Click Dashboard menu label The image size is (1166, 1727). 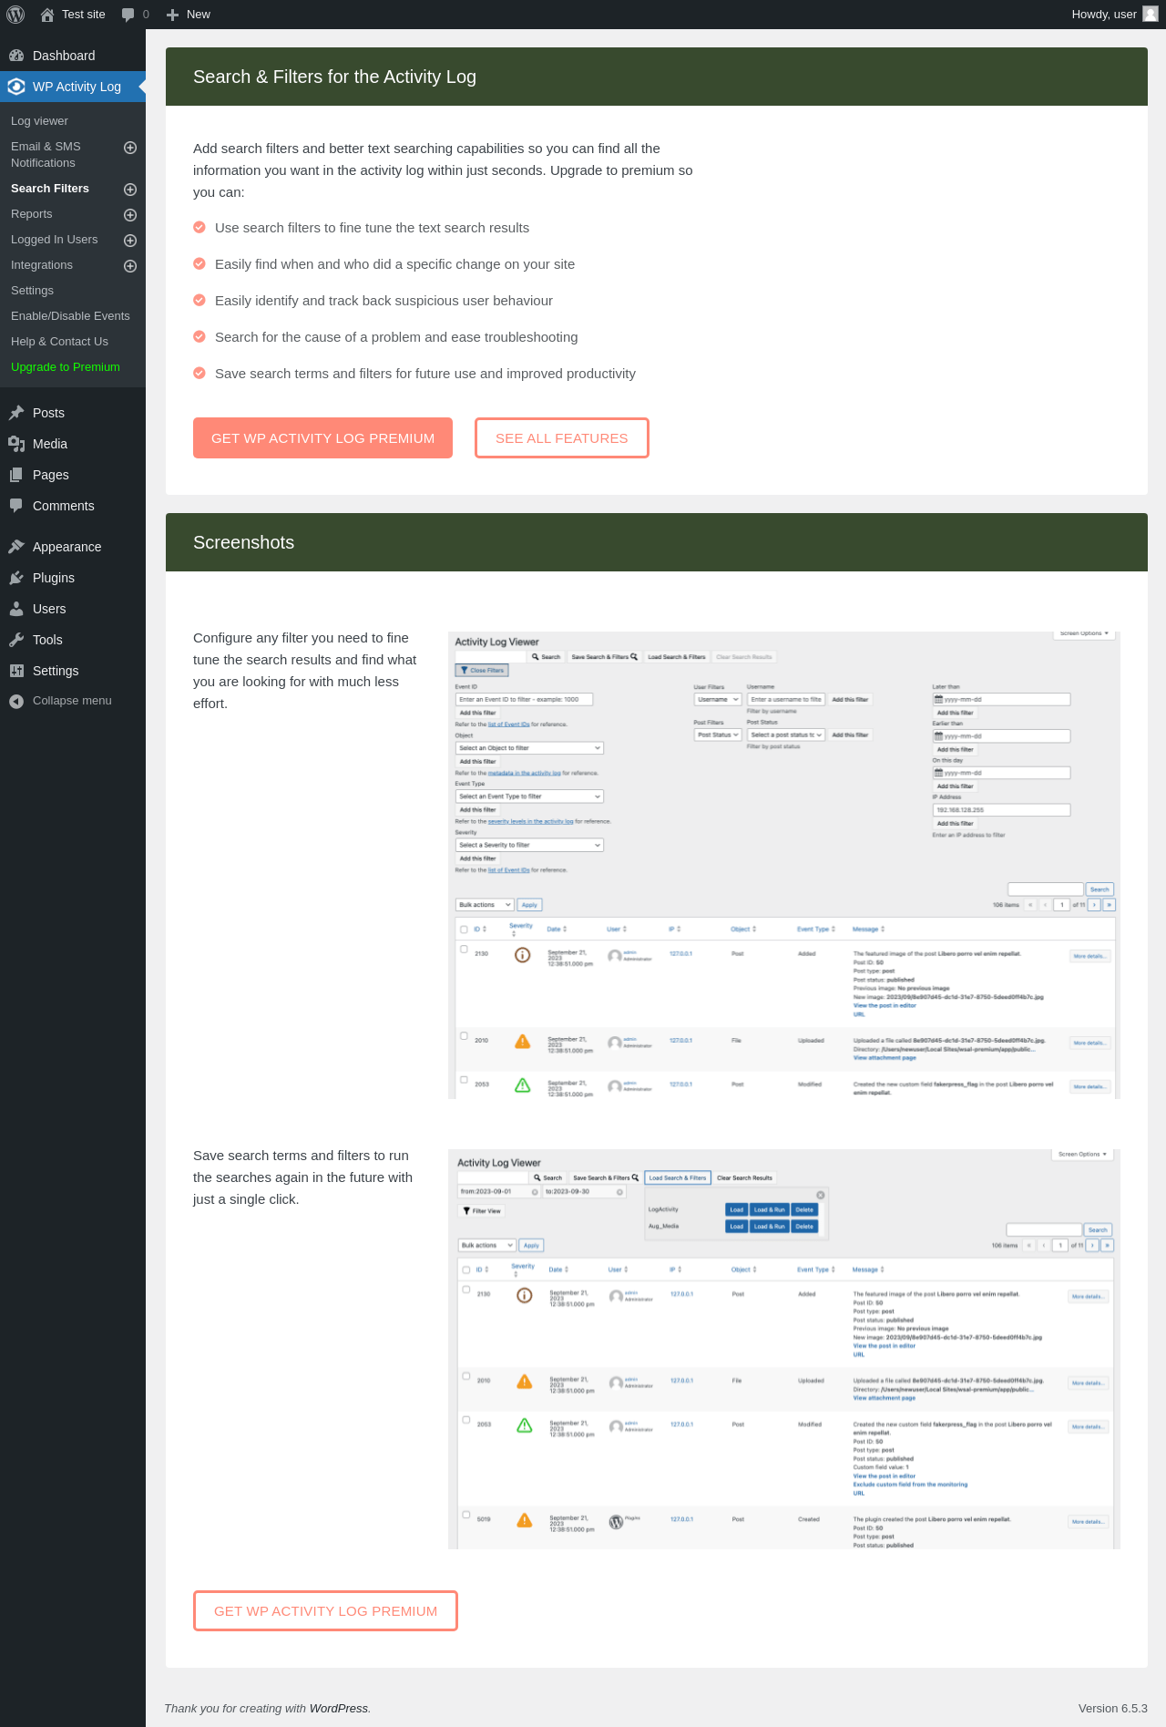[64, 56]
